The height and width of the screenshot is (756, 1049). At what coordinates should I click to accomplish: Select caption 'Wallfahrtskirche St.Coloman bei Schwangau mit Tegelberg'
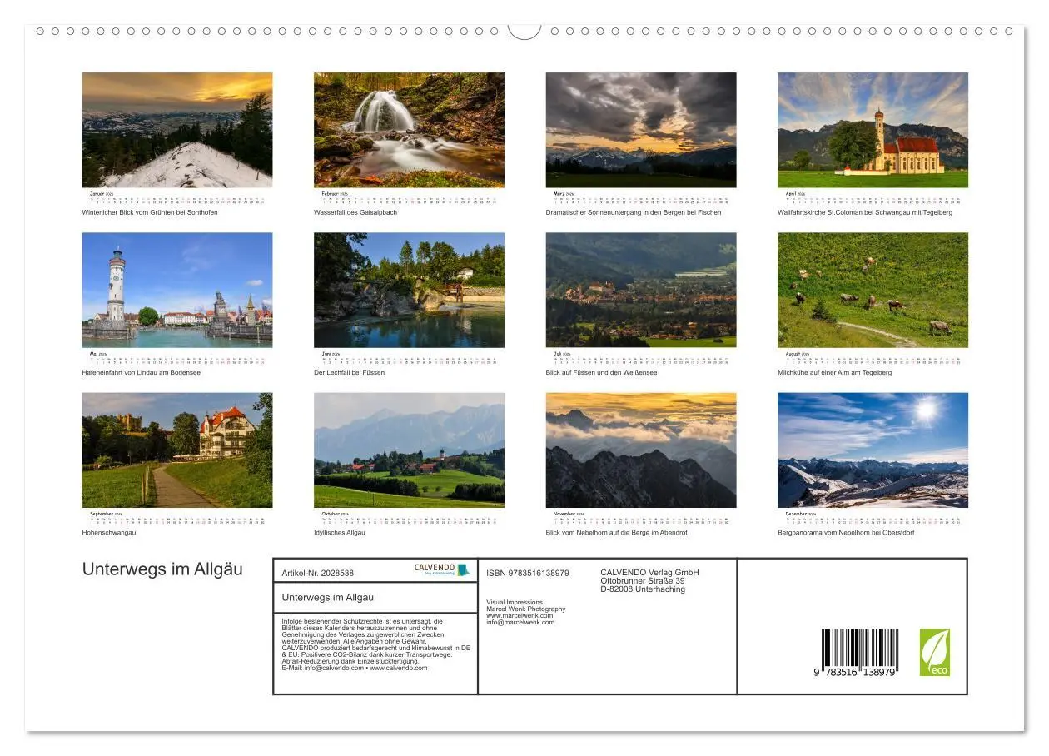[865, 212]
